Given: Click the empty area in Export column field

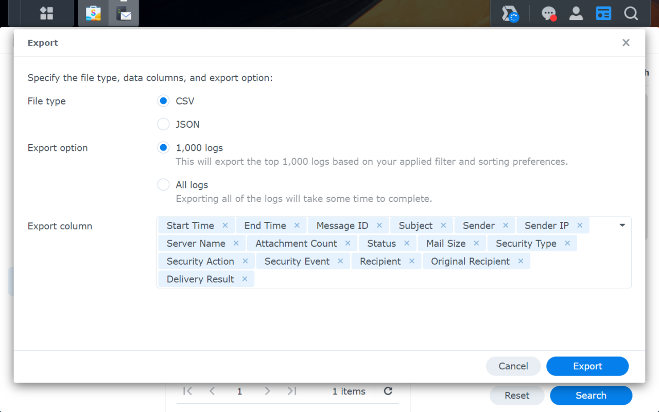Looking at the screenshot, I should (438, 279).
